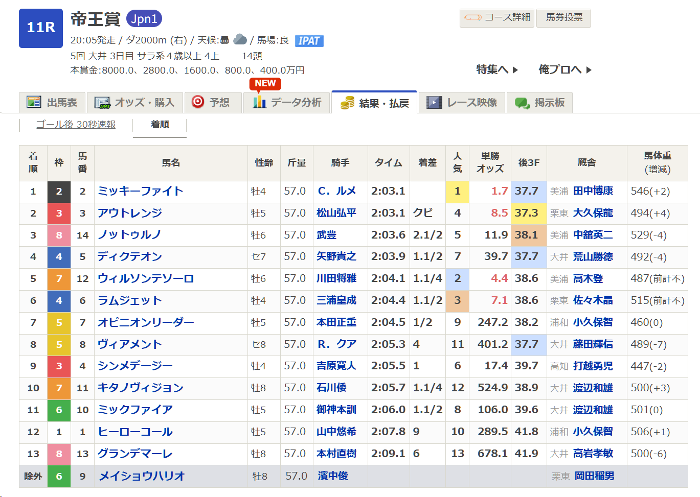Open jockey 武豊
The width and height of the screenshot is (700, 497).
click(326, 235)
